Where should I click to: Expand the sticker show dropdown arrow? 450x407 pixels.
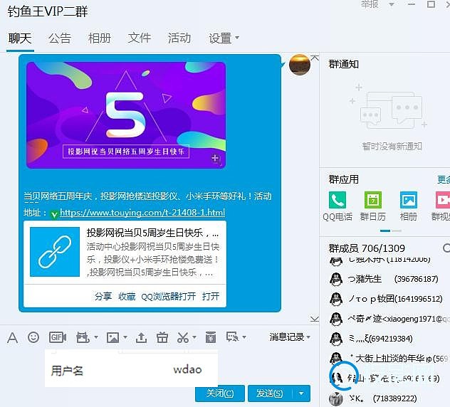pos(96,337)
